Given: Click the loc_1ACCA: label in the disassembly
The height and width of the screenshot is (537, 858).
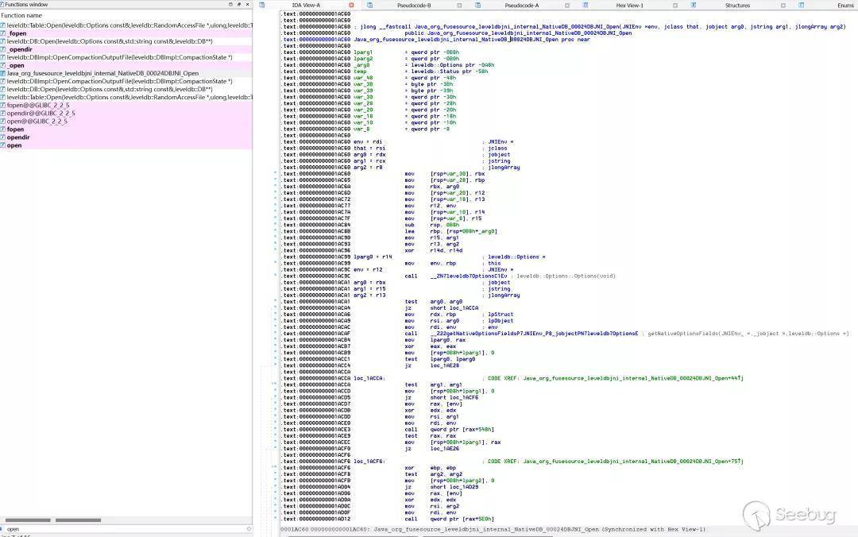Looking at the screenshot, I should (x=369, y=378).
